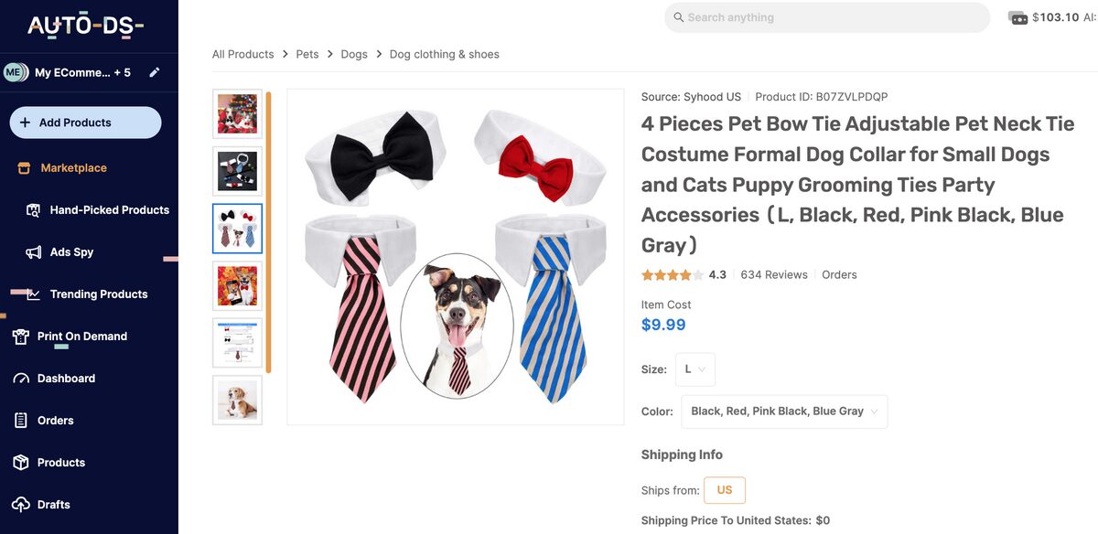Select Hand-Picked Products in the sidebar
1098x534 pixels.
point(108,209)
